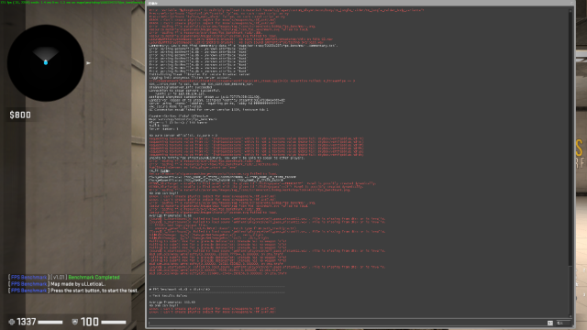Close the developer console window
The image size is (587, 330).
(x=571, y=3)
